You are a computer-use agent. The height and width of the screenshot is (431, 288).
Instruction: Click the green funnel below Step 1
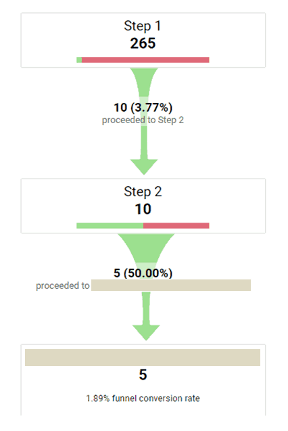(144, 83)
